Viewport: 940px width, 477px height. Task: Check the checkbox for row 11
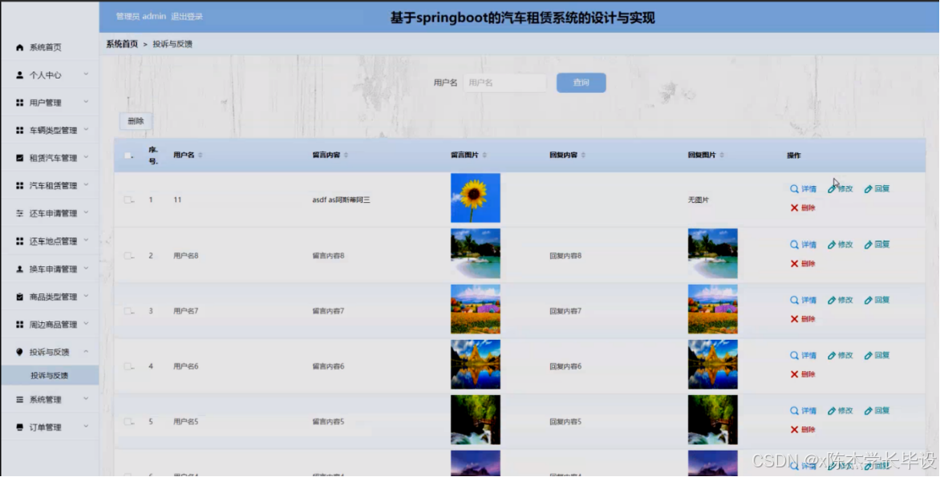coord(128,200)
